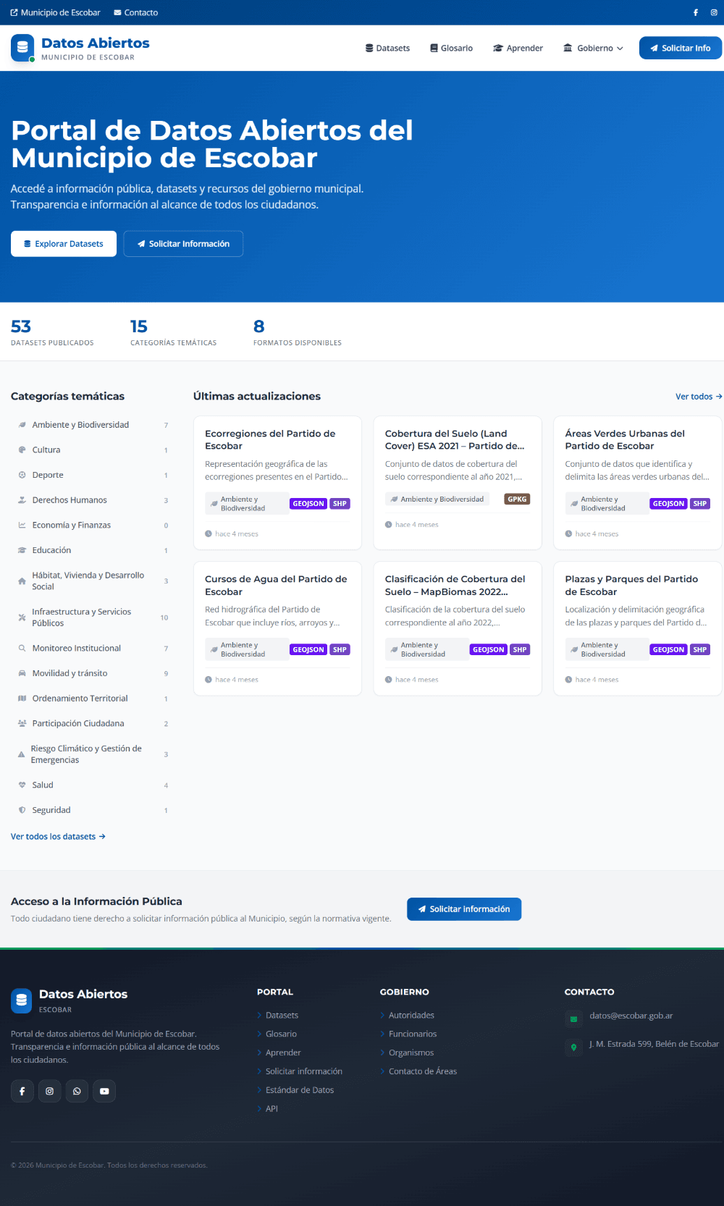
Task: Open the footer Instagram social icon
Action: [50, 1091]
